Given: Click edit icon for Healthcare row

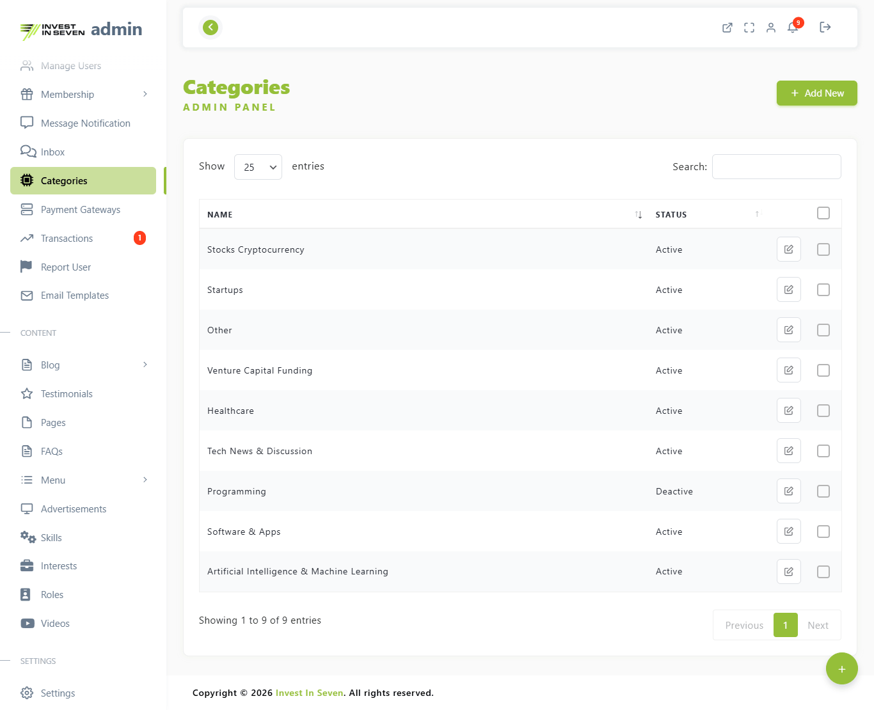Looking at the screenshot, I should pyautogui.click(x=788, y=411).
